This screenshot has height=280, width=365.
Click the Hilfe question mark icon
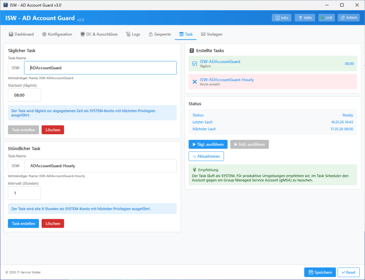coord(300,18)
